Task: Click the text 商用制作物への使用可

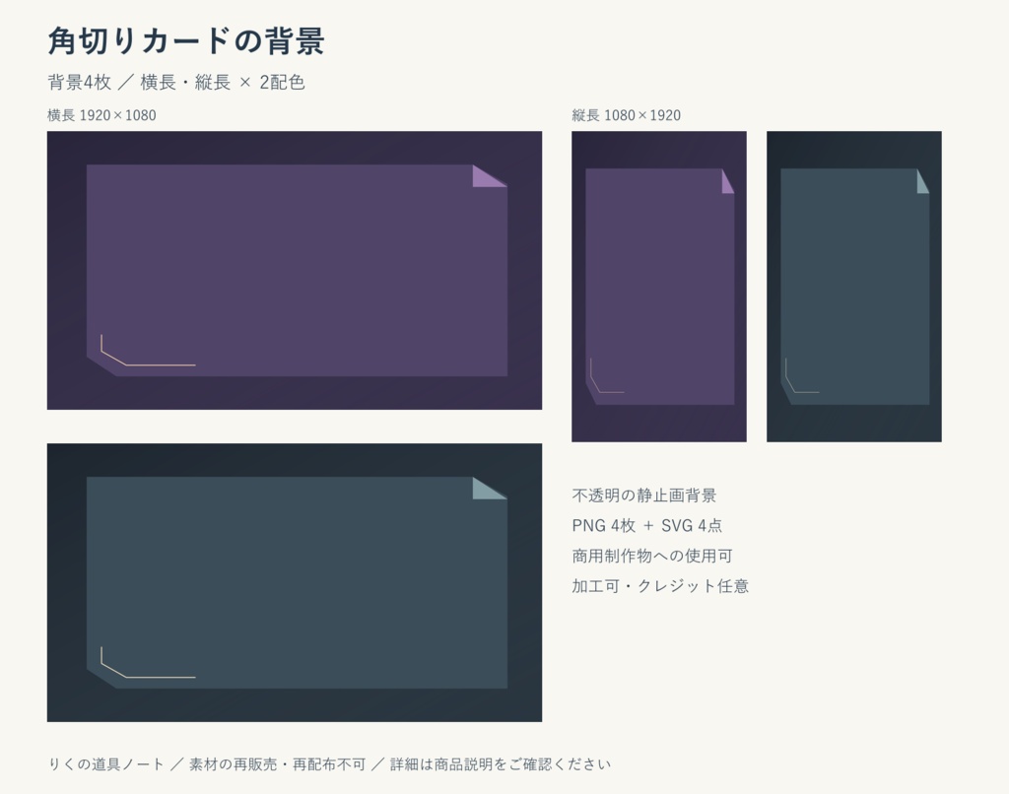Action: tap(652, 556)
